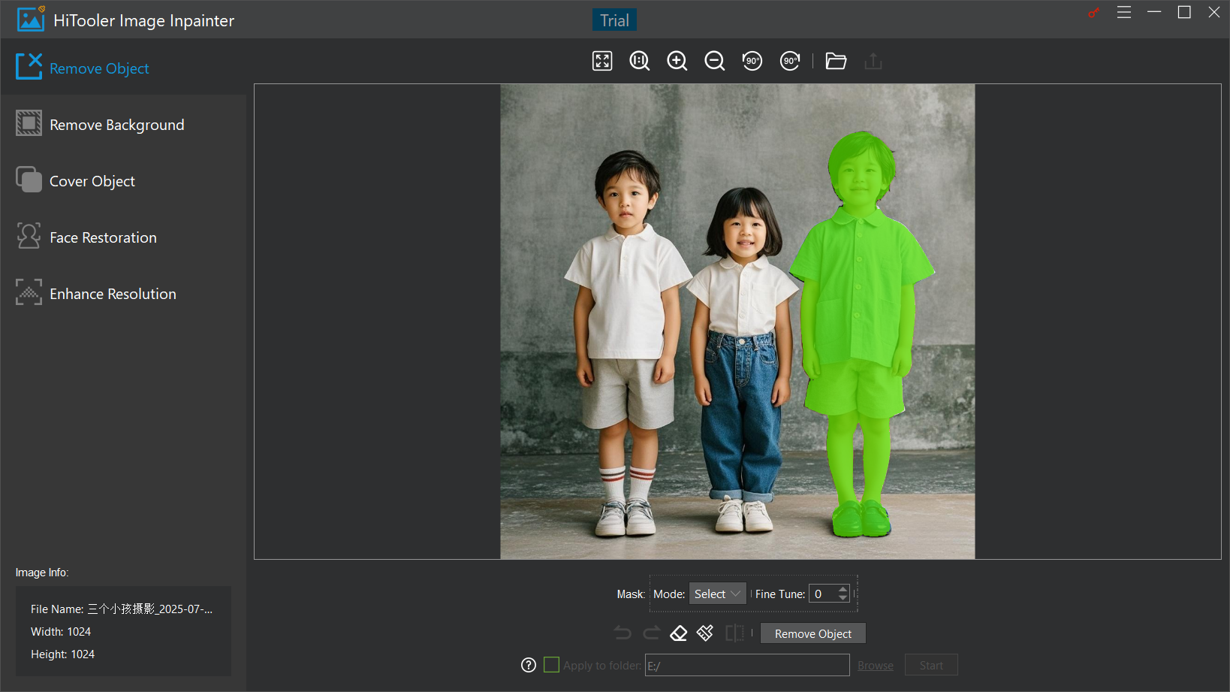Zoom out of the image

click(715, 61)
